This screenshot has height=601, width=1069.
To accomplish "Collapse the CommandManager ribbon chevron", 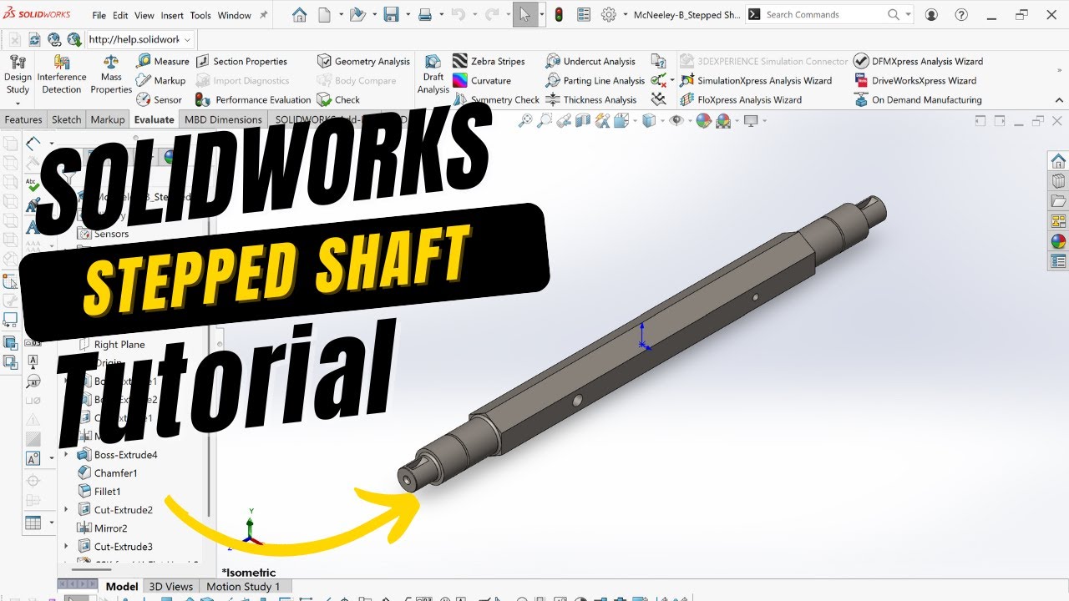I will coord(1060,100).
